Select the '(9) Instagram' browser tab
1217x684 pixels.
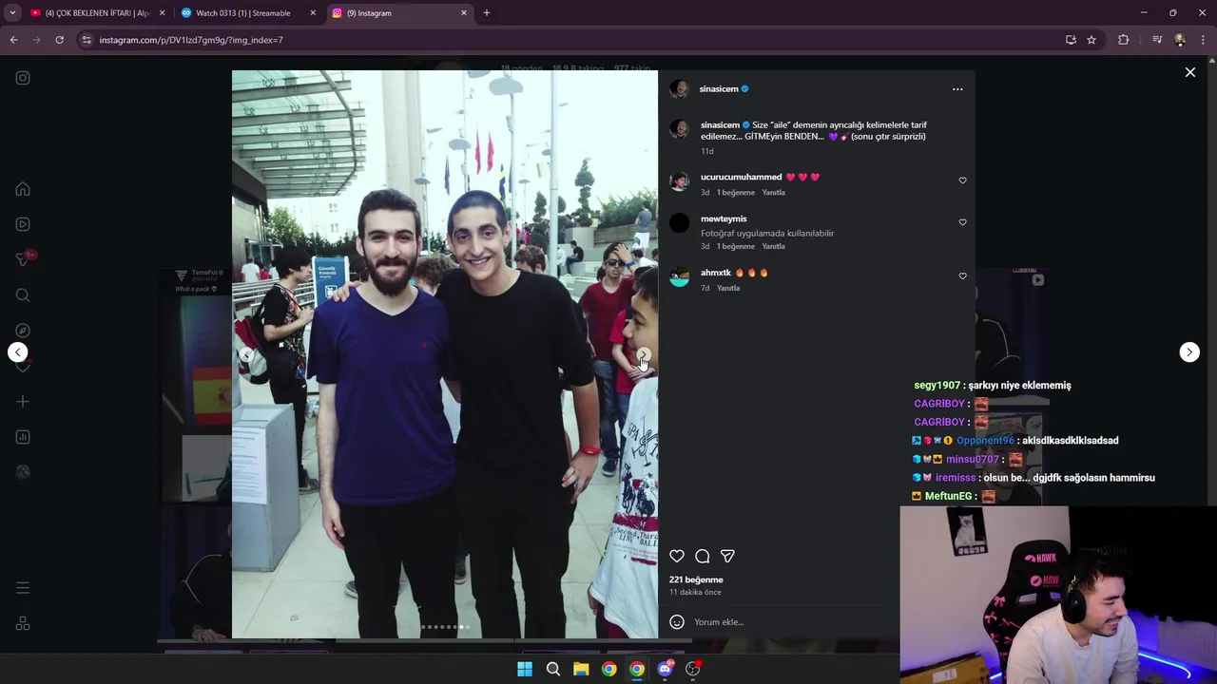coord(400,13)
